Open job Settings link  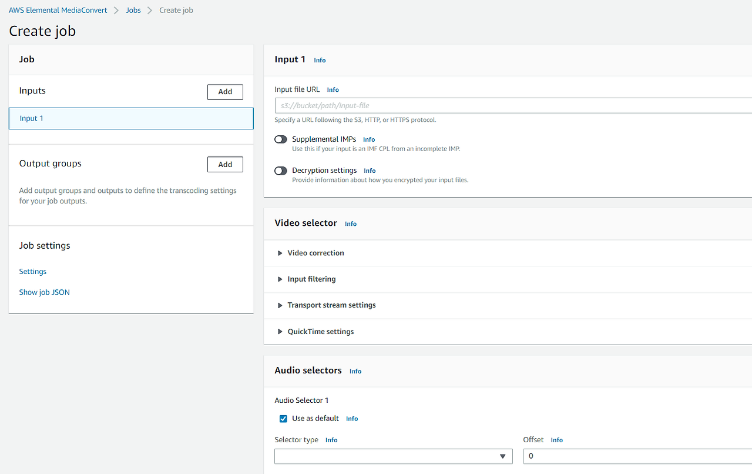(33, 272)
